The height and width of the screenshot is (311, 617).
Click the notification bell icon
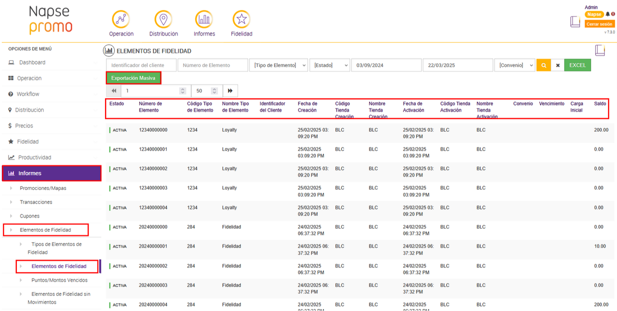click(608, 14)
